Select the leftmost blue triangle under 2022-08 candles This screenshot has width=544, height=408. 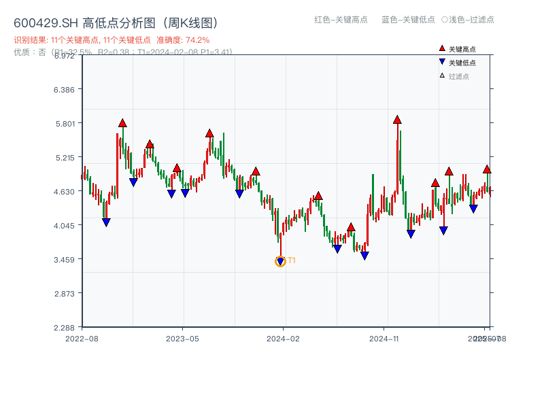(106, 221)
